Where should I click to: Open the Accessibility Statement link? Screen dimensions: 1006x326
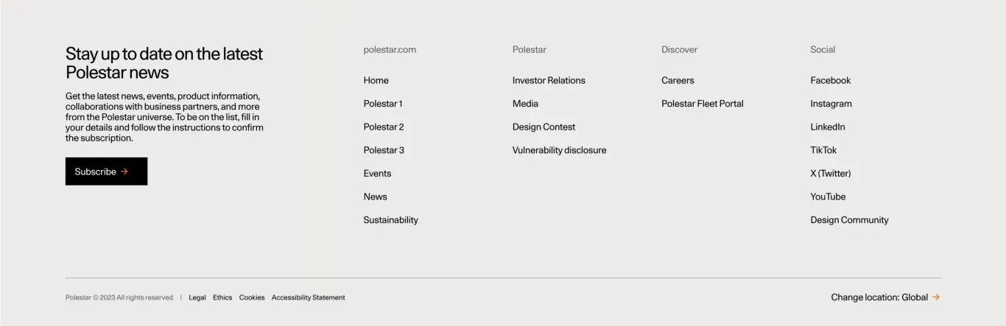[308, 298]
